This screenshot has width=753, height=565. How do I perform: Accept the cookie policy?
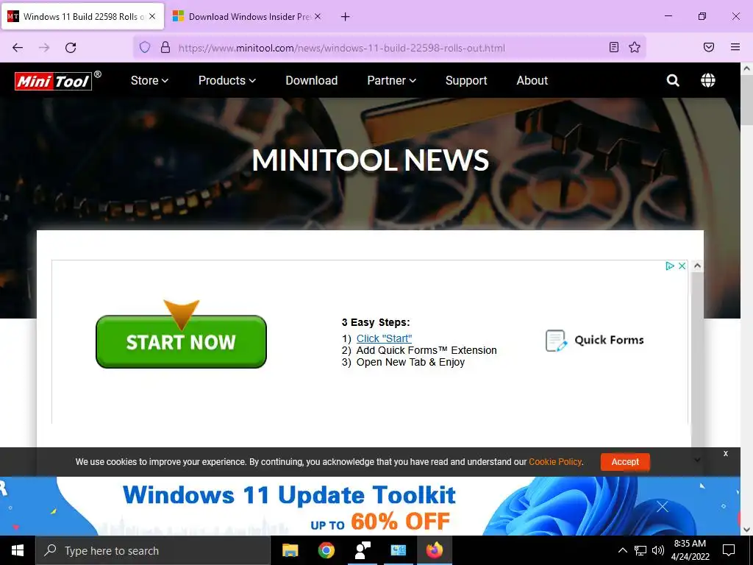click(625, 462)
